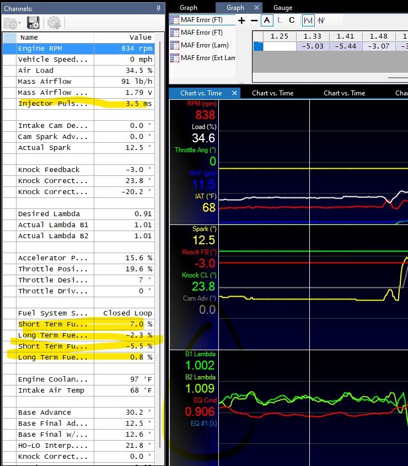Viewport: 408px width, 466px height.
Task: Expand the dropdown arrow beside folder icon
Action: pos(20,23)
